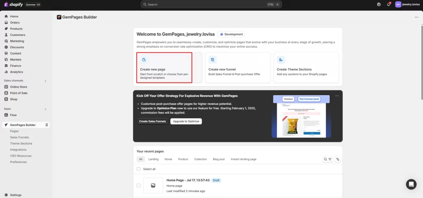Click the Create new page icon
Viewport: 423px width, 198px height.
[x=144, y=60]
